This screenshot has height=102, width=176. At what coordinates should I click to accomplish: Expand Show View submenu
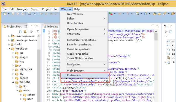tap(84, 34)
